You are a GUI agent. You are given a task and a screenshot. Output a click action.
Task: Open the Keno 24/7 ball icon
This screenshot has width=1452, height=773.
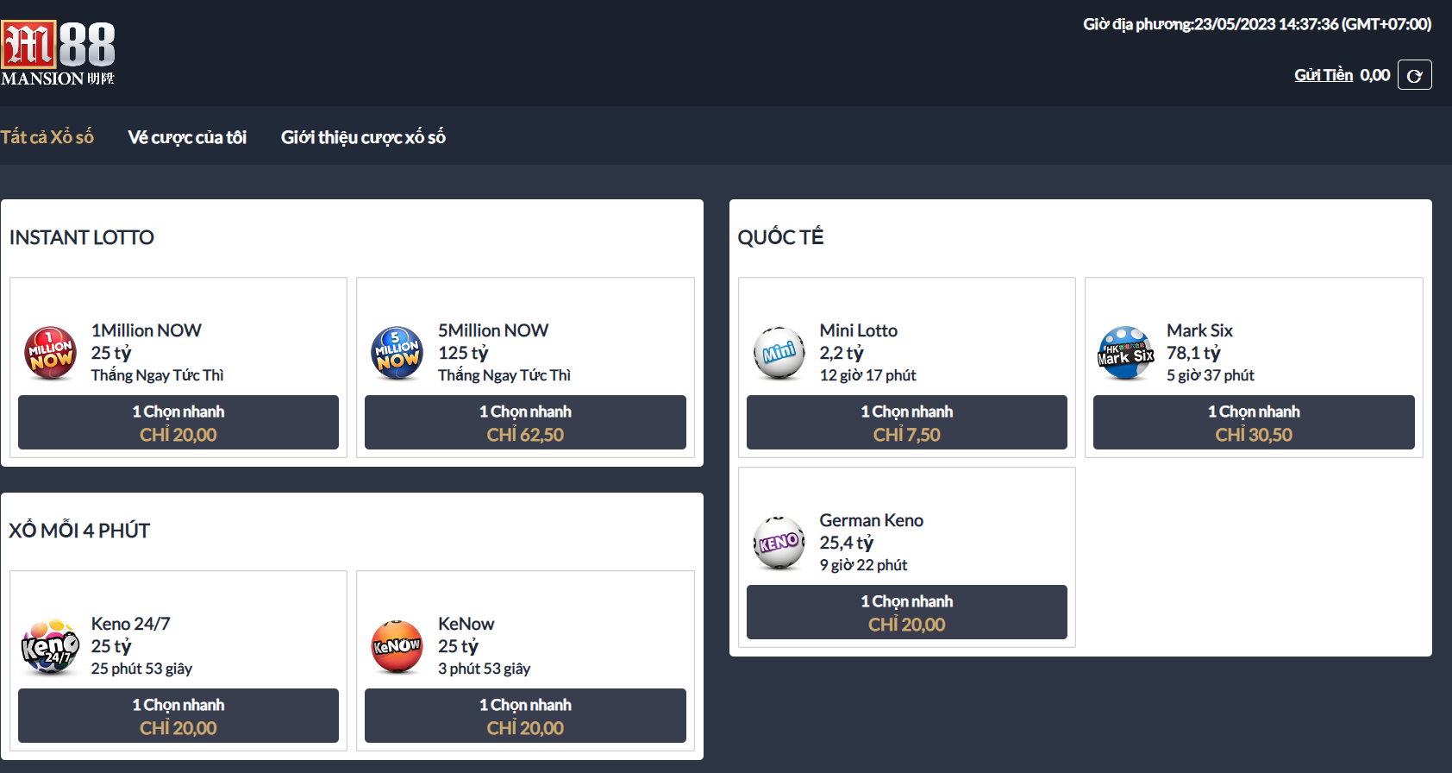(51, 646)
